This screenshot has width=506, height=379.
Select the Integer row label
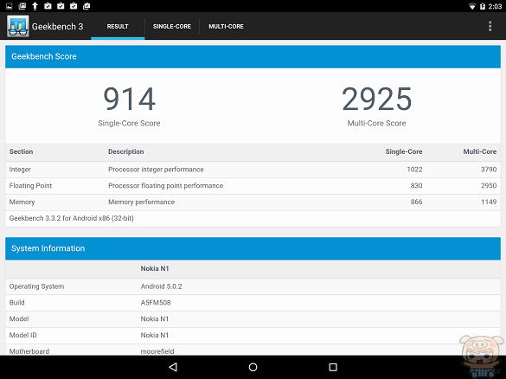[20, 170]
